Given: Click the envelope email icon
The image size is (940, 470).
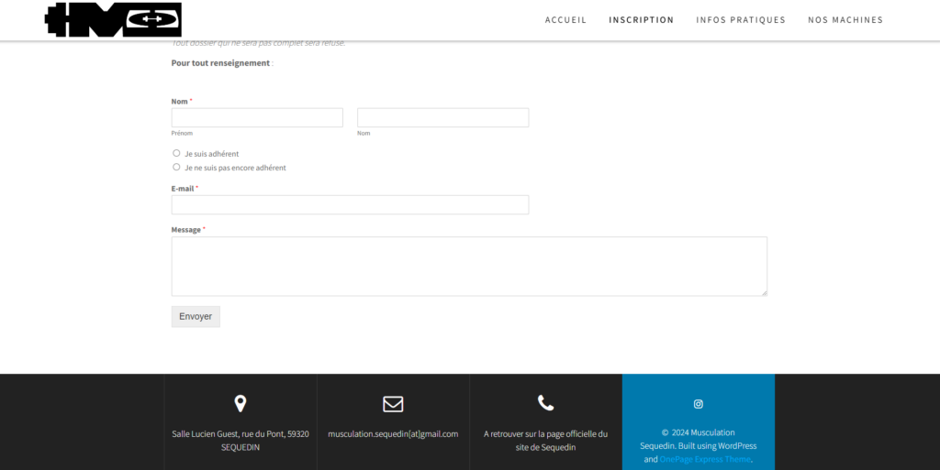Looking at the screenshot, I should (x=393, y=404).
